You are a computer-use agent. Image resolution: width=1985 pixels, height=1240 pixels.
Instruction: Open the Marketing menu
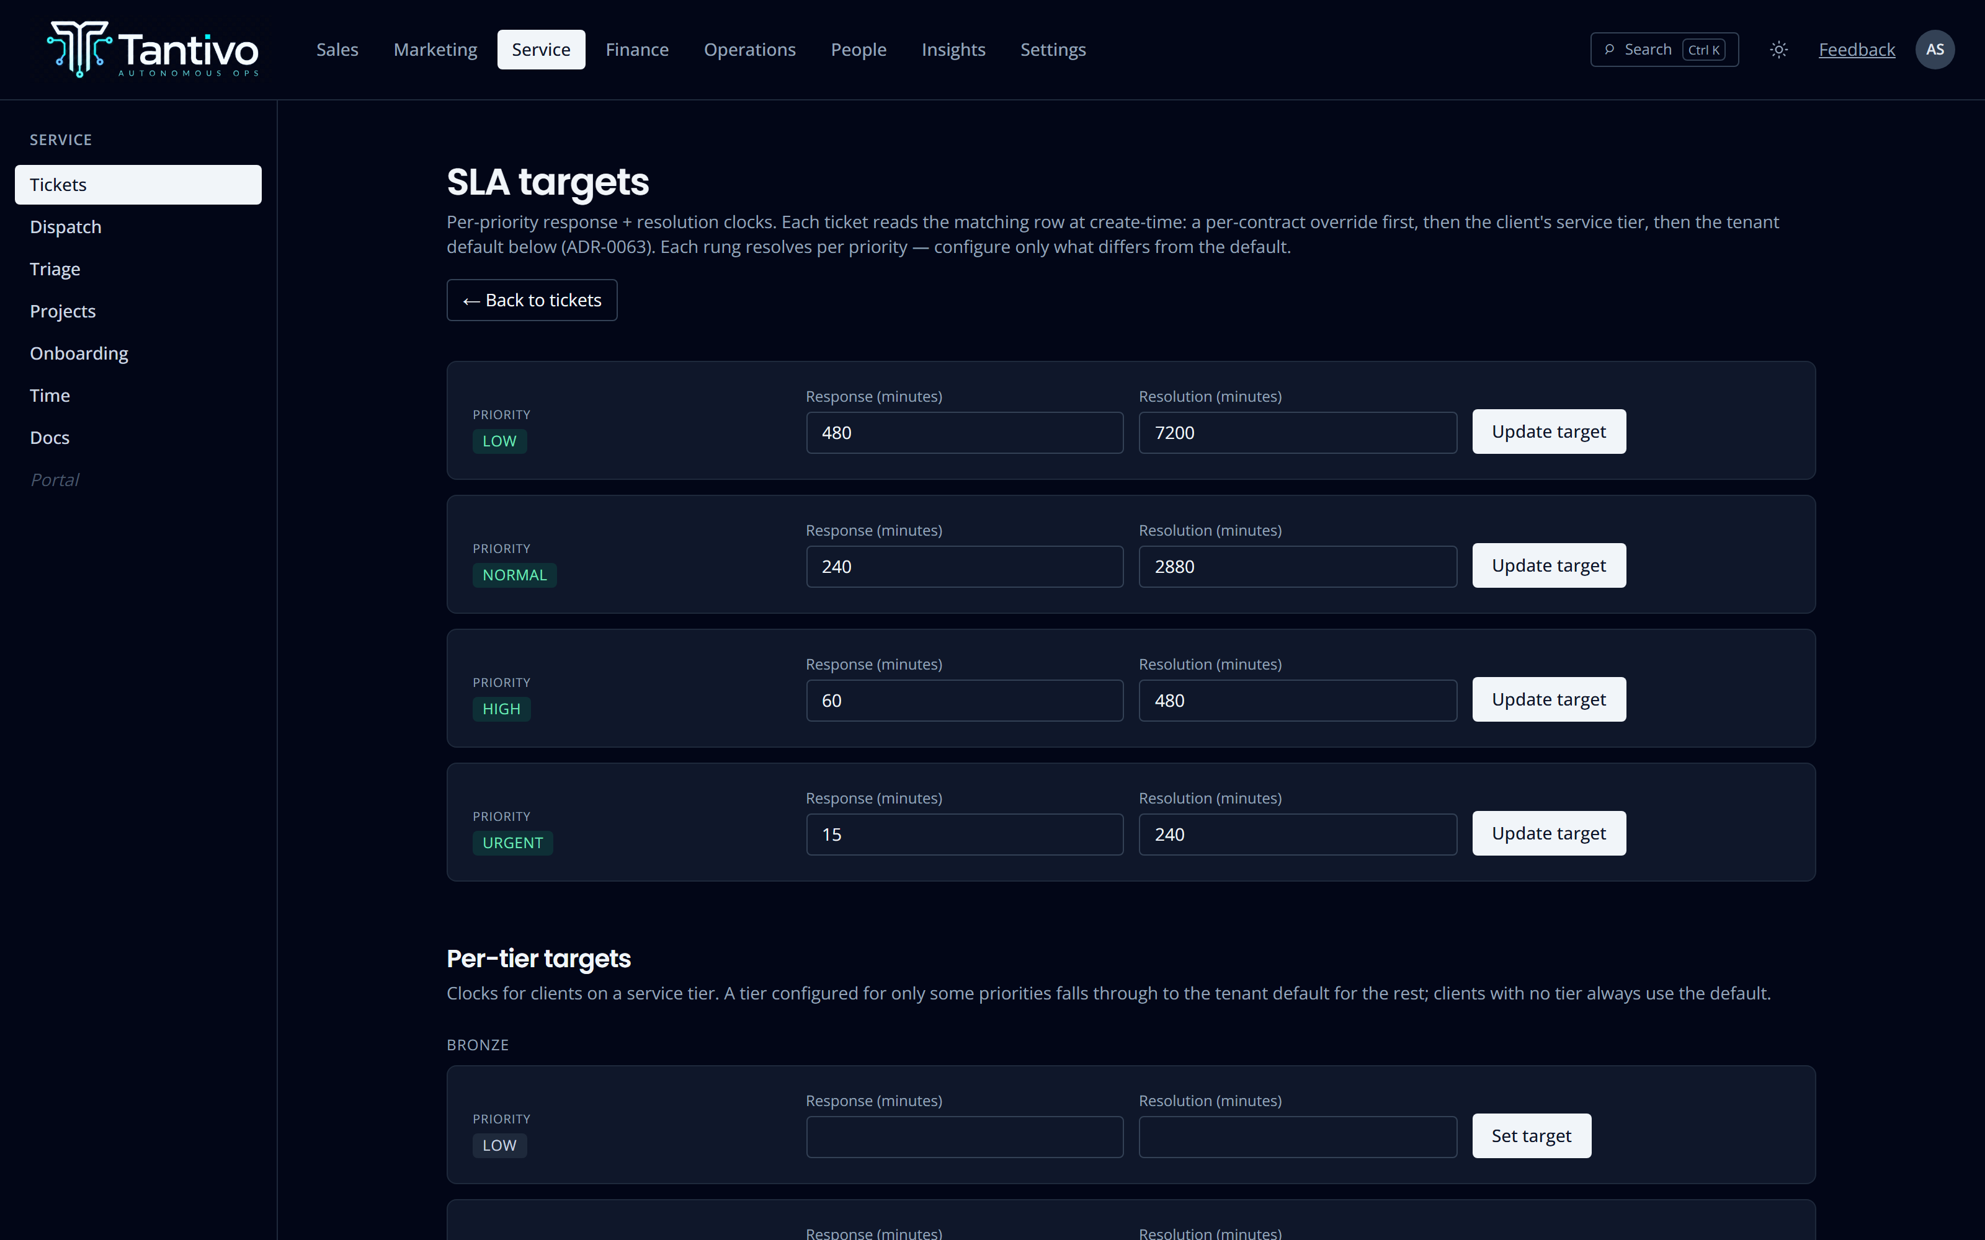pyautogui.click(x=435, y=50)
